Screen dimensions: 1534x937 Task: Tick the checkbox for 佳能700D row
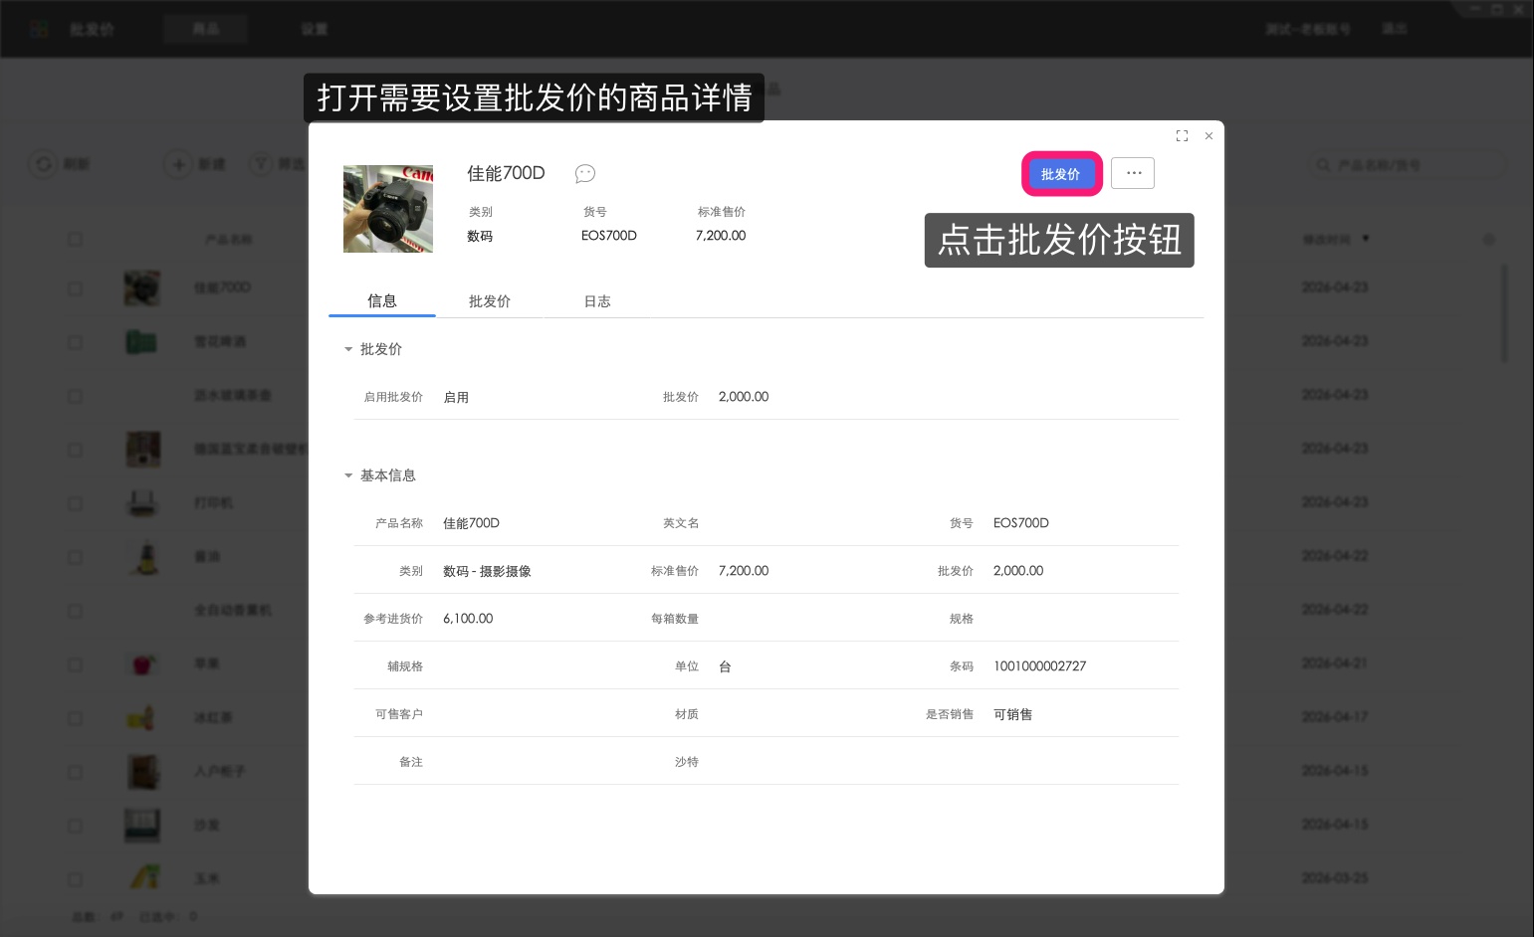coord(75,288)
